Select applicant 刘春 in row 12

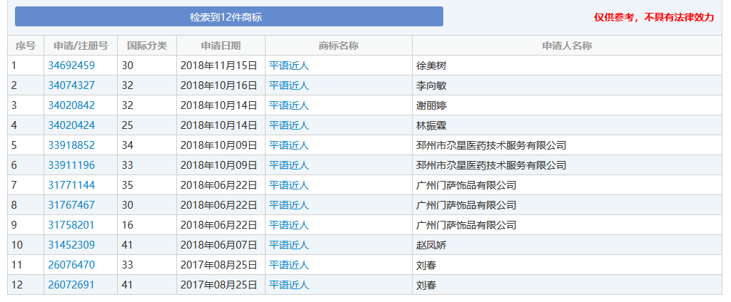point(426,285)
